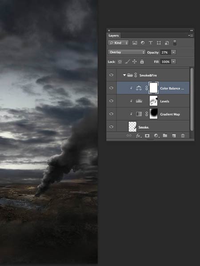This screenshot has height=266, width=200.
Task: Click the Fill 100% field
Action: (165, 62)
